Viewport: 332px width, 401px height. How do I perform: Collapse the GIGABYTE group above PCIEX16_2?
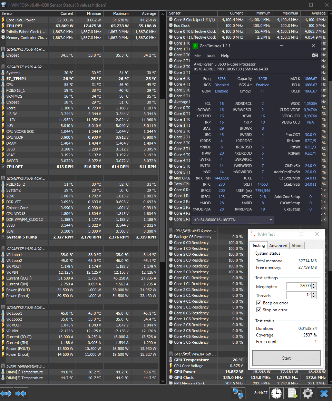coord(3,178)
